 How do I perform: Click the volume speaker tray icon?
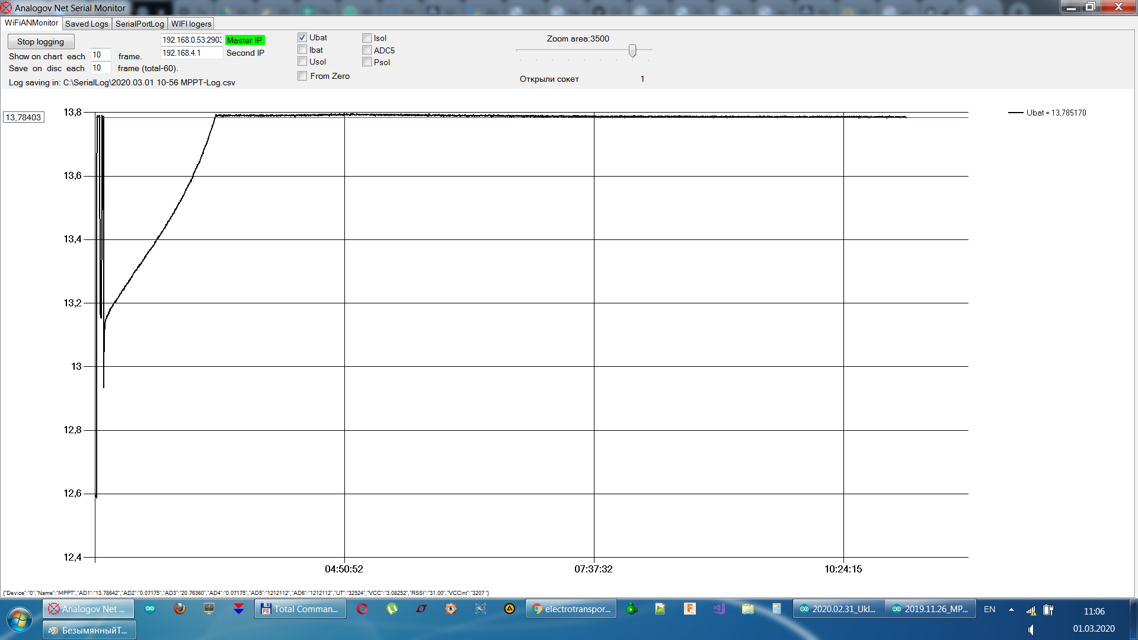[x=1031, y=629]
